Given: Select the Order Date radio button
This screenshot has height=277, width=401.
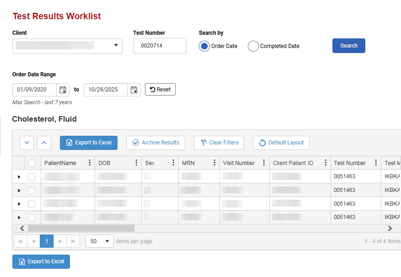Looking at the screenshot, I should pos(205,46).
